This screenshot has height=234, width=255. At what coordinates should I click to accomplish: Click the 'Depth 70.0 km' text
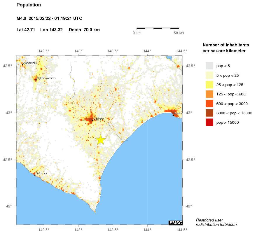(x=84, y=30)
